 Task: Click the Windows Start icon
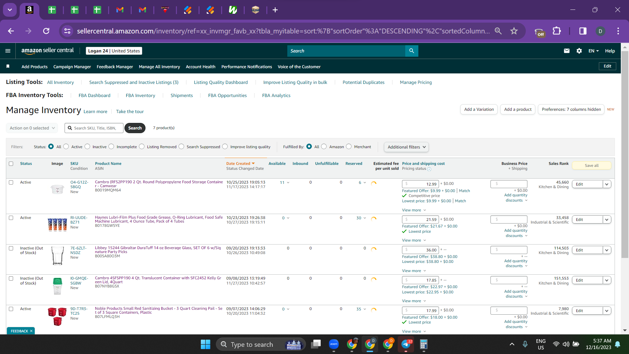click(x=205, y=344)
